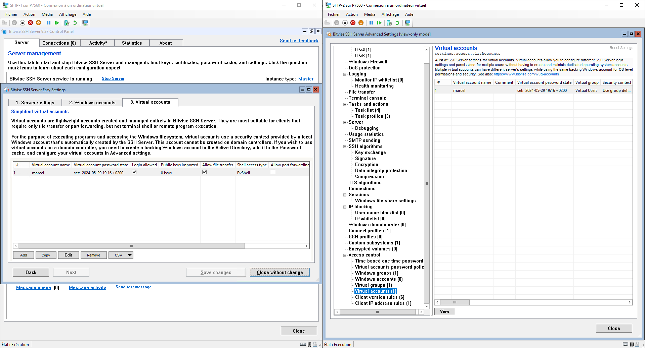Send Ctrl+Alt+Del in SFTP-1 toolbar
The height and width of the screenshot is (348, 645).
[5, 23]
